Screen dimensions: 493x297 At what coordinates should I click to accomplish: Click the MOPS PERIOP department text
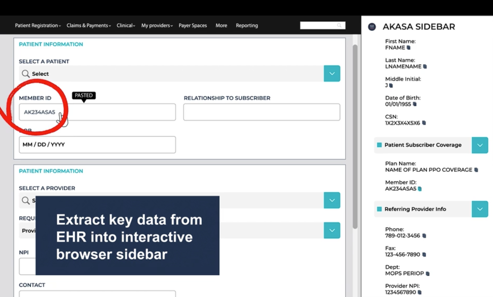[404, 274]
